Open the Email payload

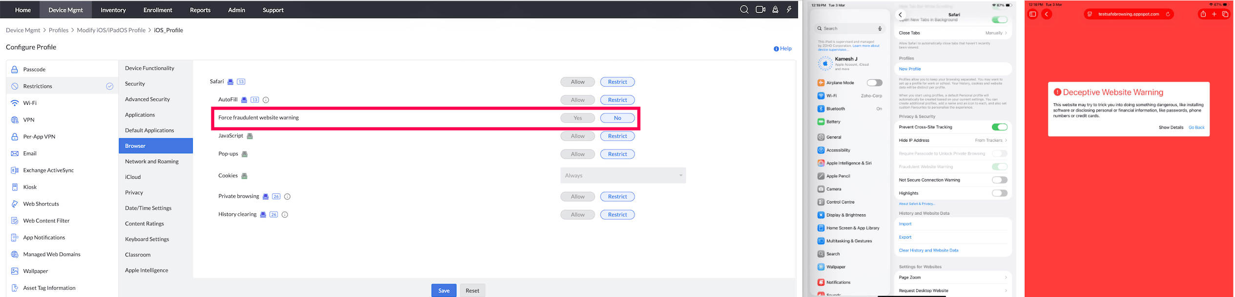tap(62, 153)
